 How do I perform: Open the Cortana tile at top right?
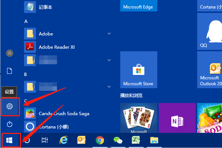209,6
